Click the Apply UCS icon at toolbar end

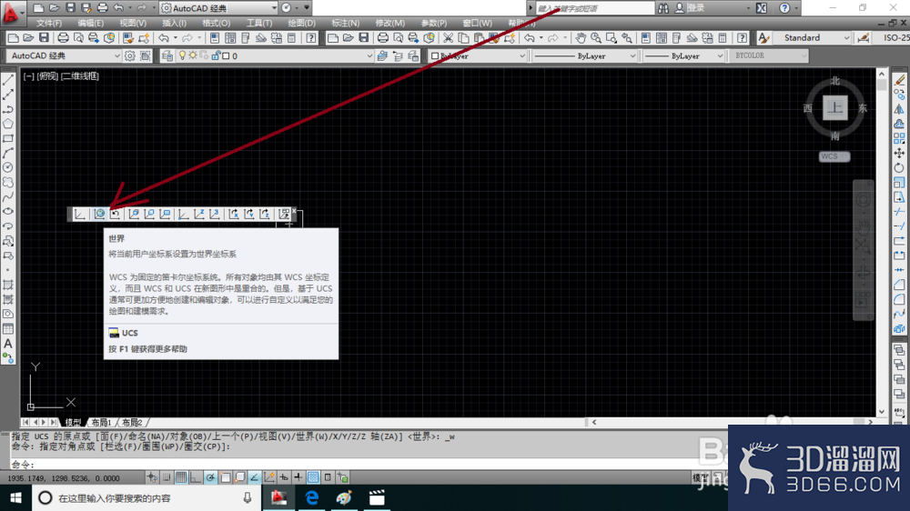click(x=284, y=214)
